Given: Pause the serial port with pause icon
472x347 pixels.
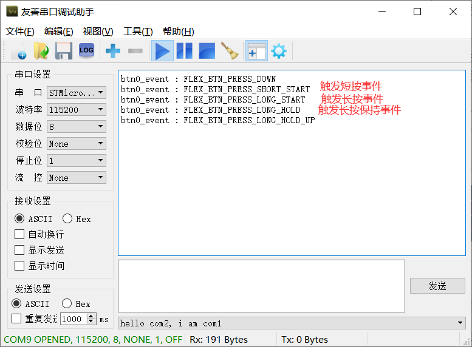Looking at the screenshot, I should click(185, 51).
